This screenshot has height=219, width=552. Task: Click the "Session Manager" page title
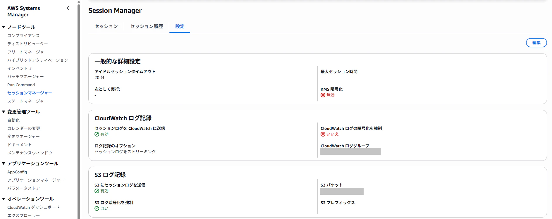[x=115, y=11]
